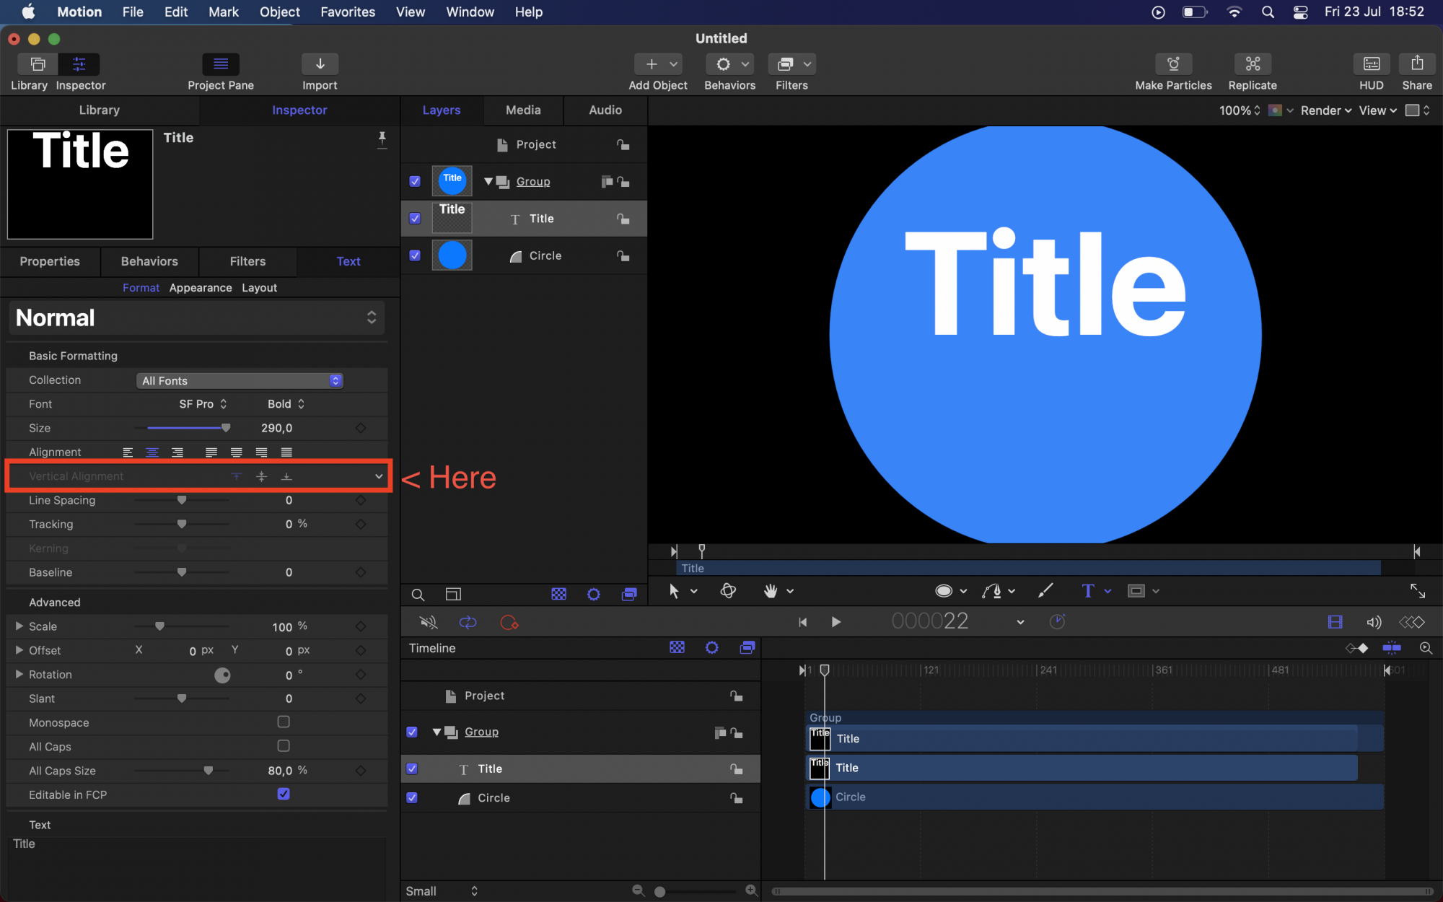Select the Text tool

tap(1088, 591)
